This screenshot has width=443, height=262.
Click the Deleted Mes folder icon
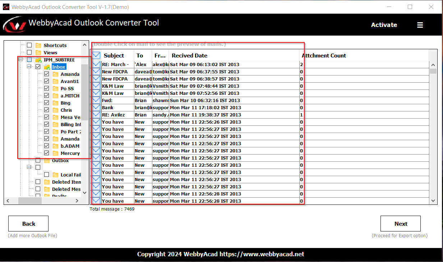click(x=47, y=189)
